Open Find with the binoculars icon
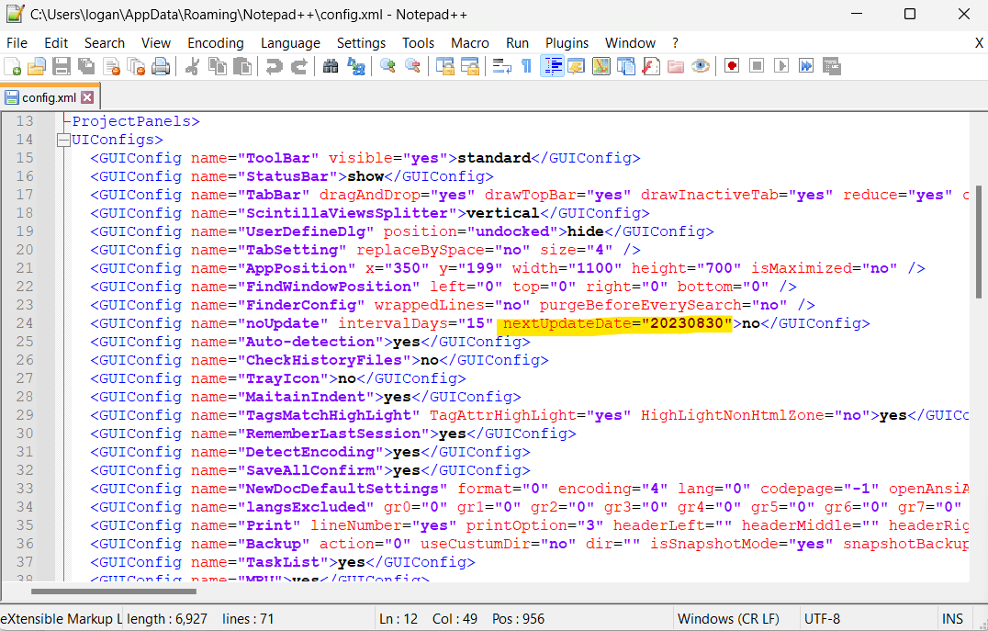Image resolution: width=988 pixels, height=631 pixels. point(331,66)
